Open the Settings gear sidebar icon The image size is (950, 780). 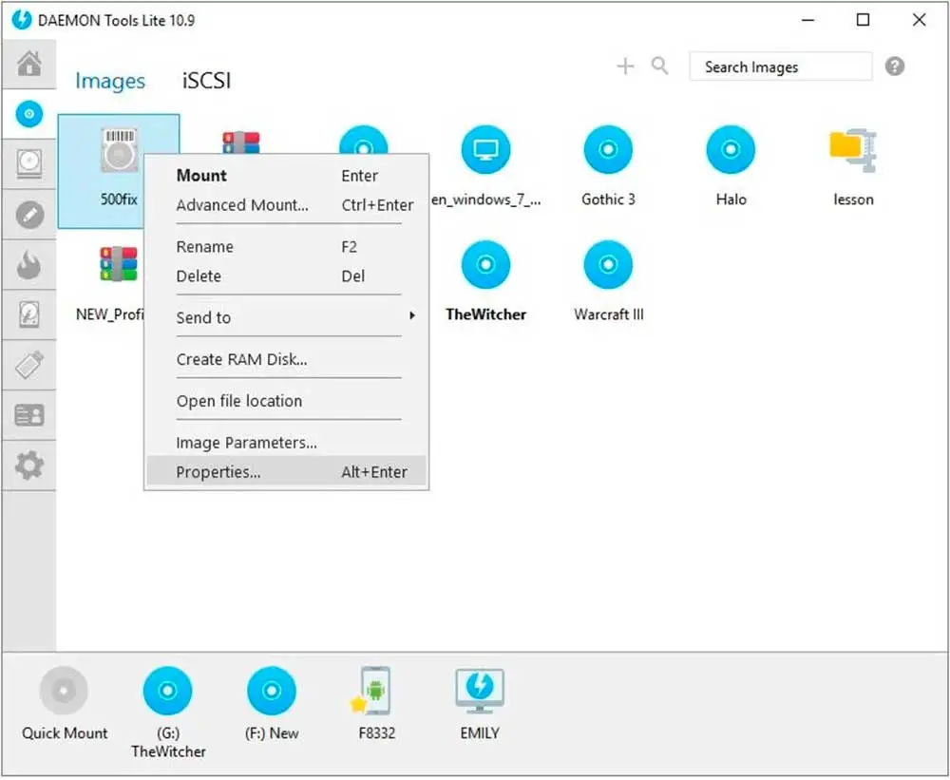[x=29, y=466]
